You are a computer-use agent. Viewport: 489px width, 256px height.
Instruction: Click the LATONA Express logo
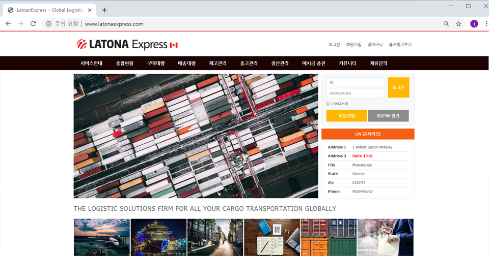click(127, 45)
